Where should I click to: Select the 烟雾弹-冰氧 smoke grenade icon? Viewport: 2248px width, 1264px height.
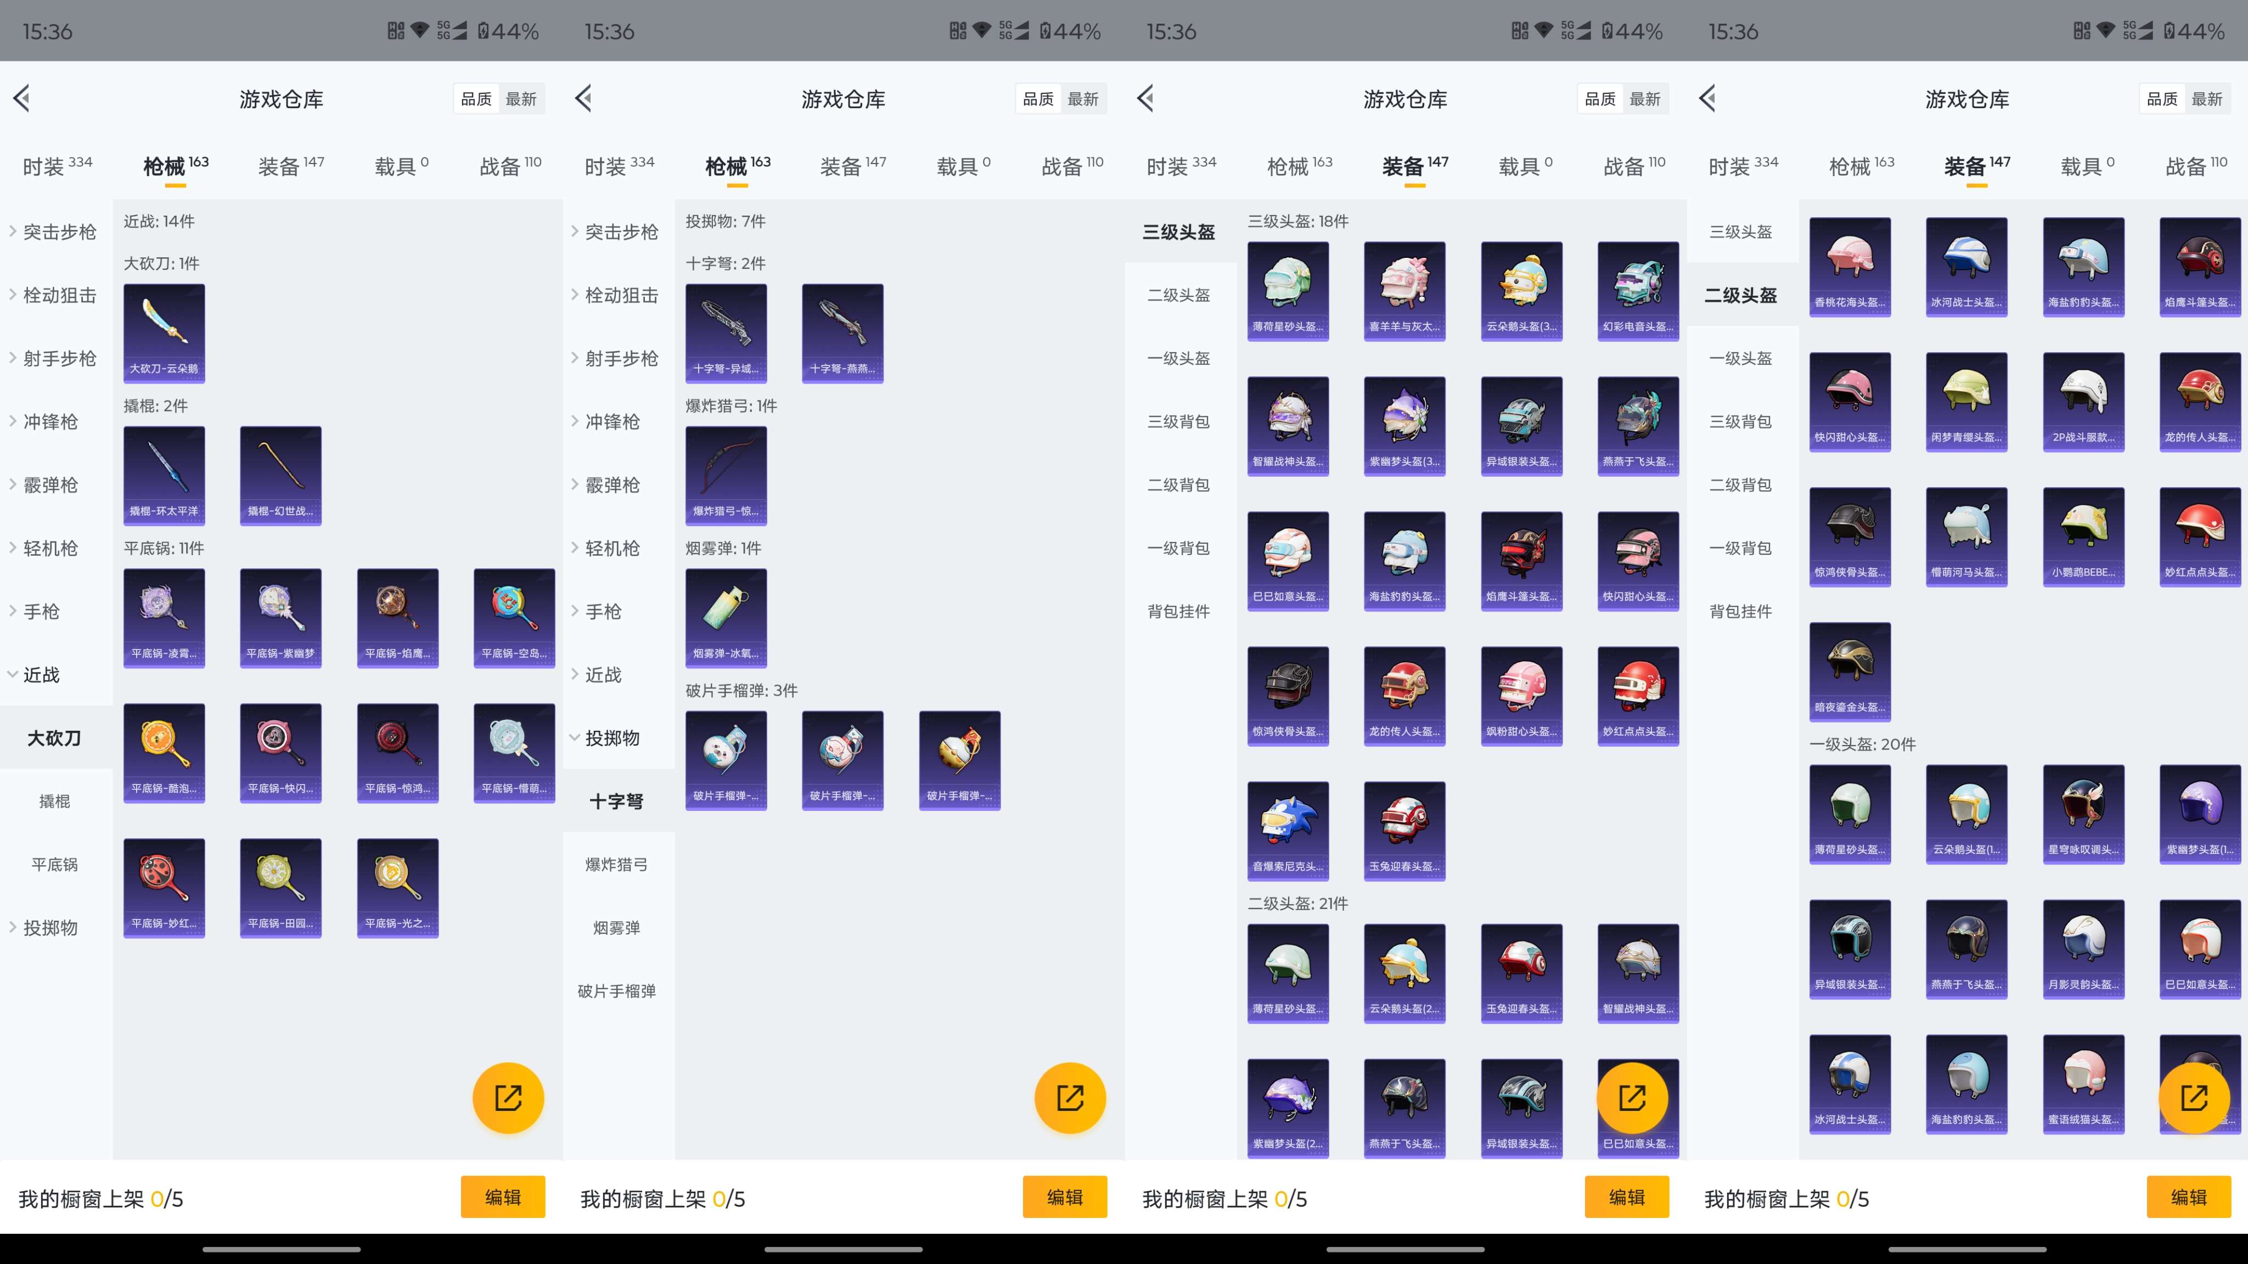(726, 618)
